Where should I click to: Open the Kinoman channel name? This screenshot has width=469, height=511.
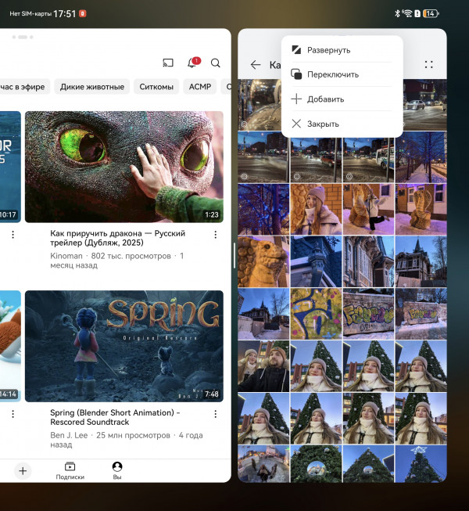click(x=66, y=256)
